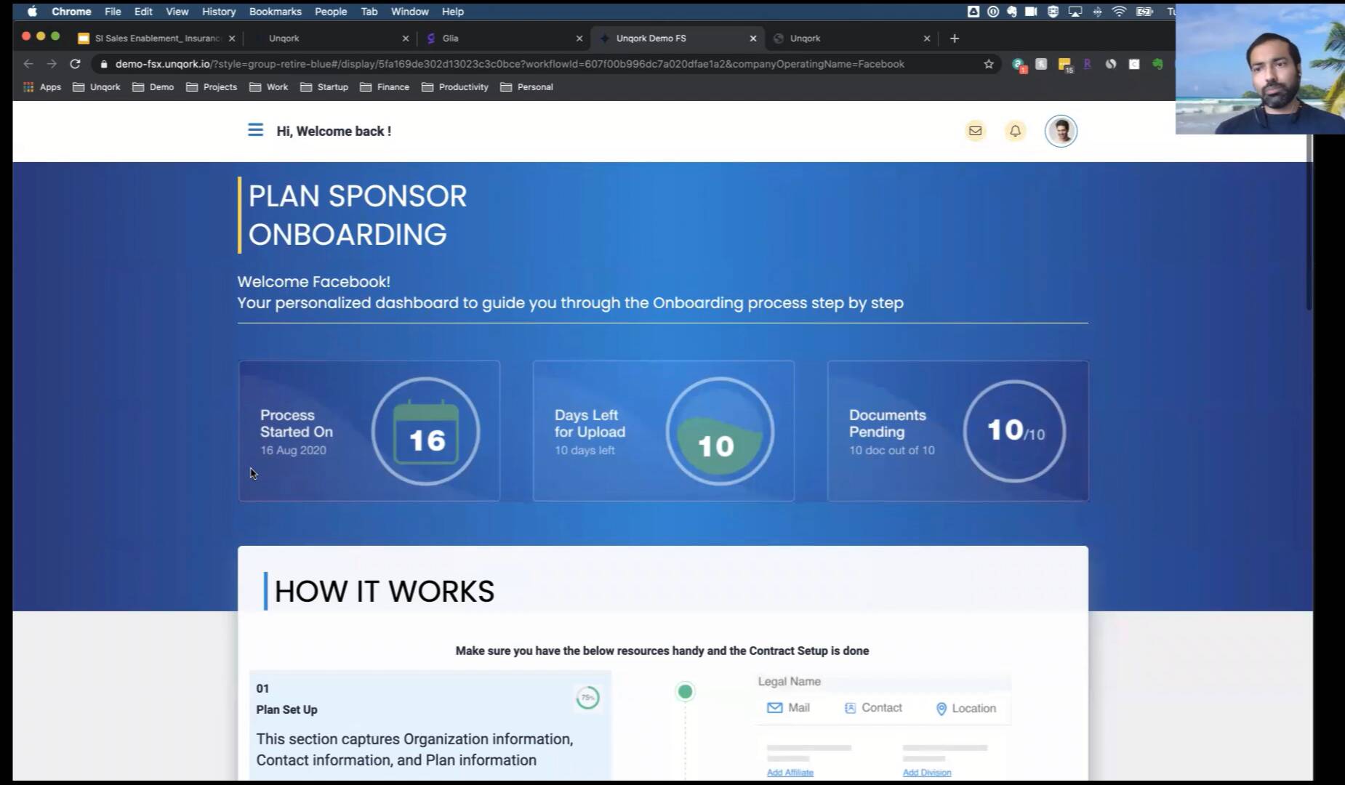Open the Apple menu

point(32,12)
